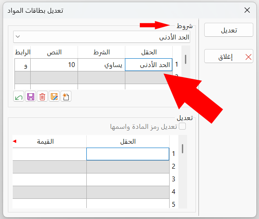Close the dialog with the title X
Screen dimensions: 259x219
[247, 10]
